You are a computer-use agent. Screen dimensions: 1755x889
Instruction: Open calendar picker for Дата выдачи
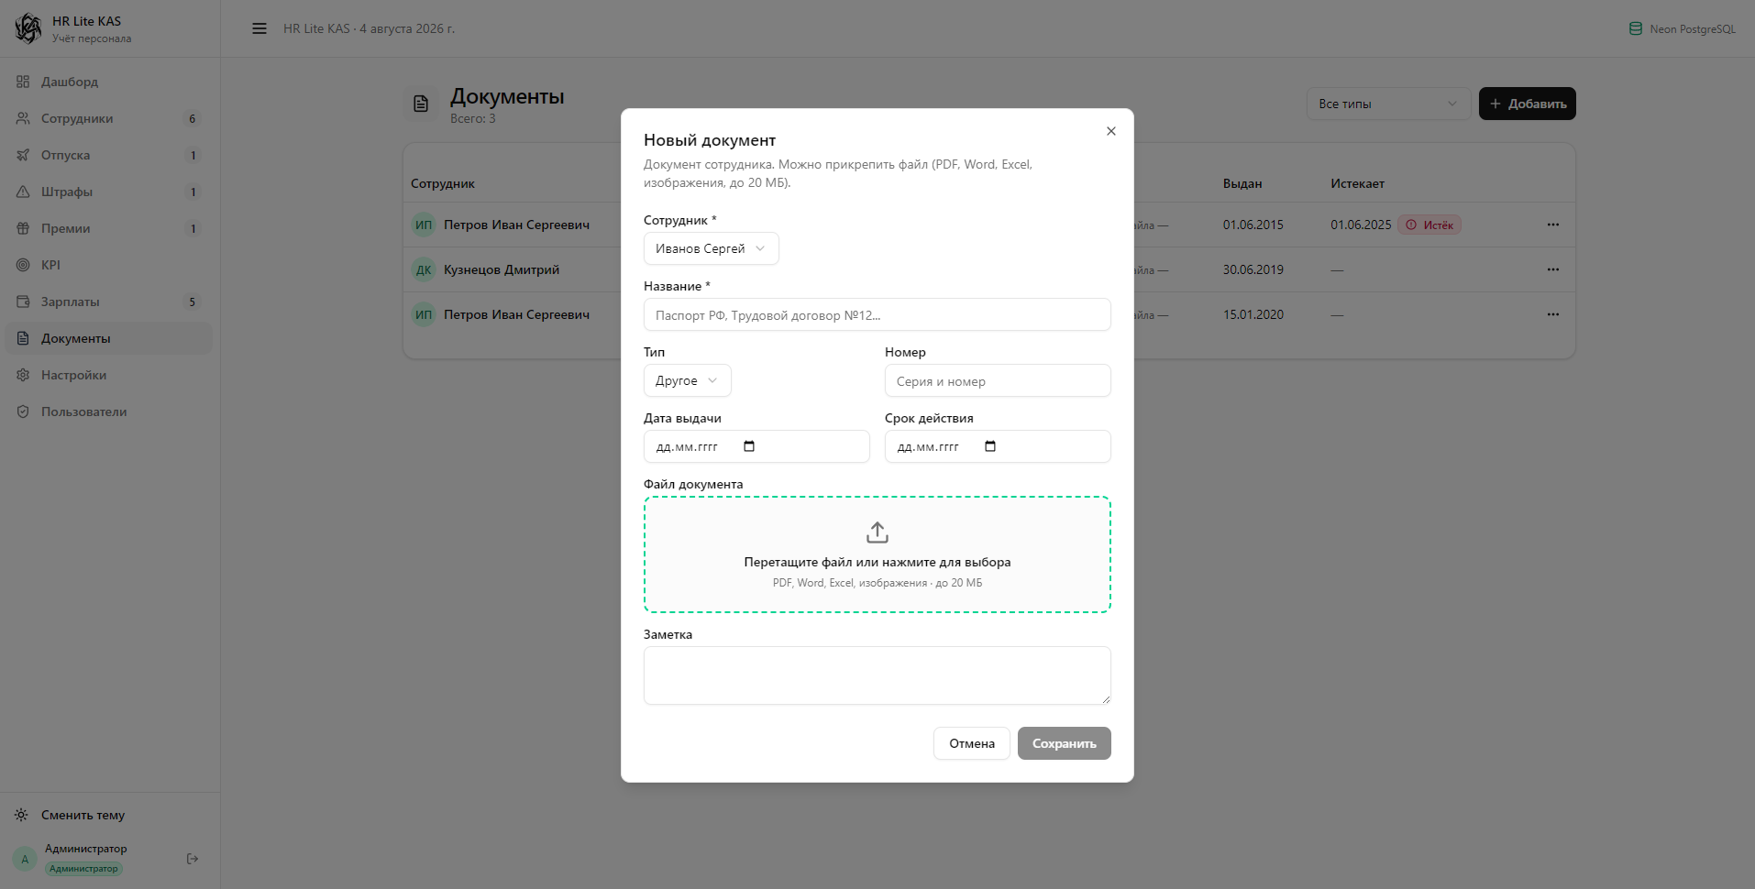(x=749, y=446)
